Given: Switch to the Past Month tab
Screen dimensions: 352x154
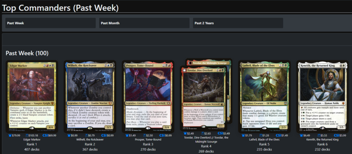Looking at the screenshot, I should 144,23.
